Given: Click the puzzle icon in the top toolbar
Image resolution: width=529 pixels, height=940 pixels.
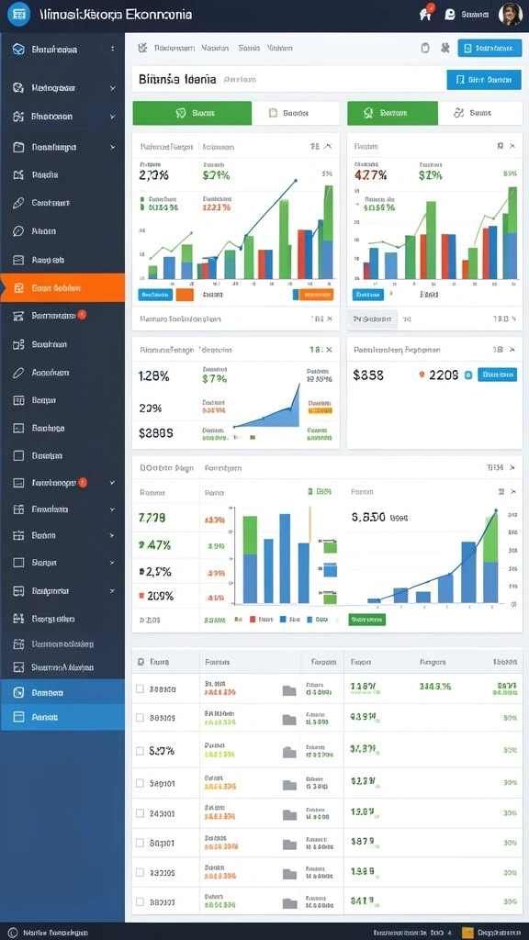Looking at the screenshot, I should (445, 48).
